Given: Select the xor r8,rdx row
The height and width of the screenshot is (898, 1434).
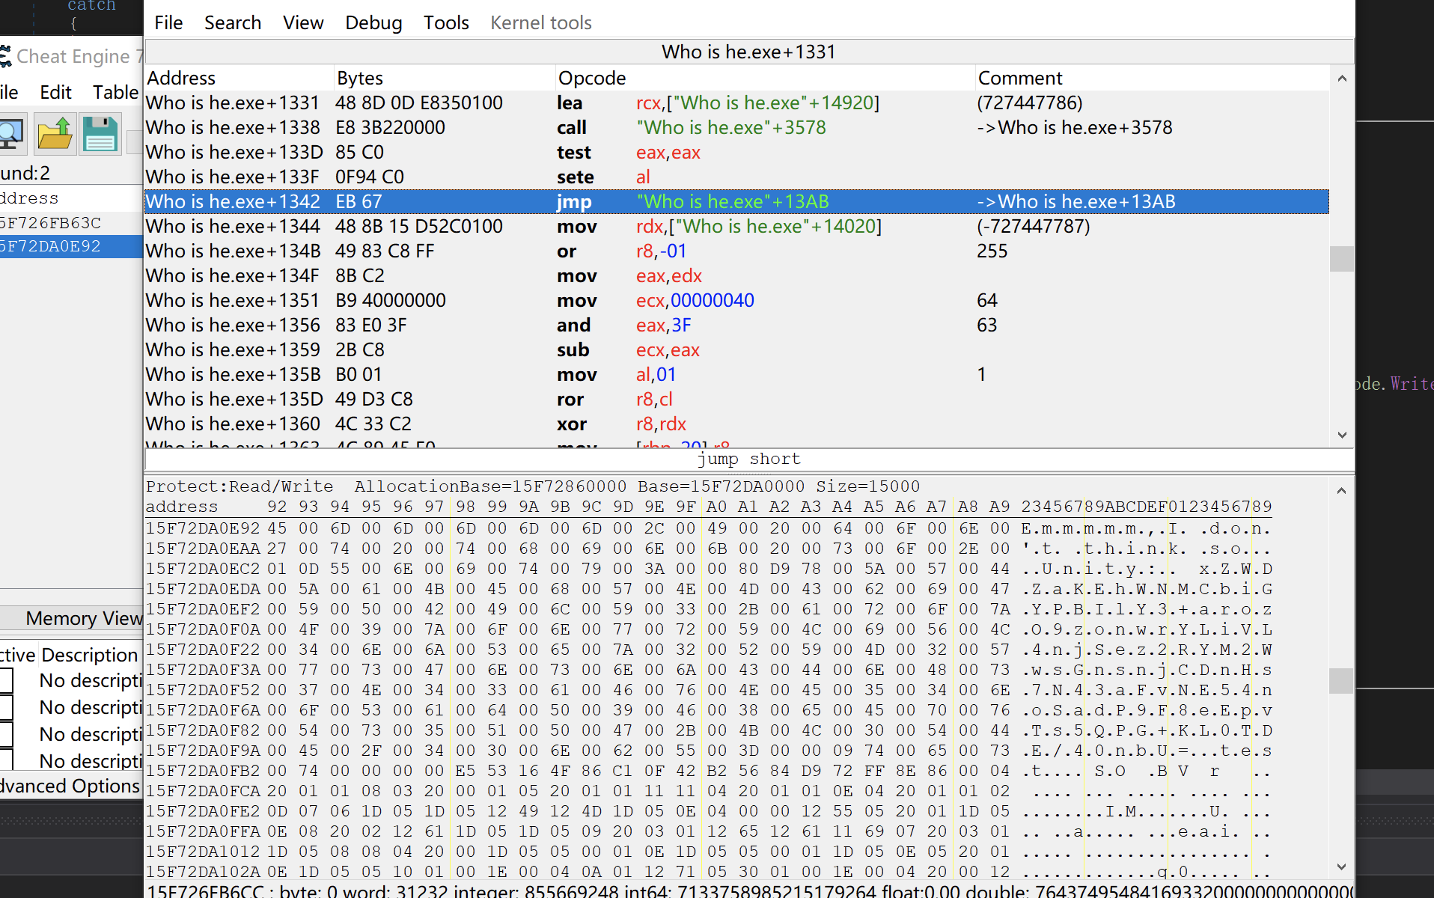Looking at the screenshot, I should 736,424.
